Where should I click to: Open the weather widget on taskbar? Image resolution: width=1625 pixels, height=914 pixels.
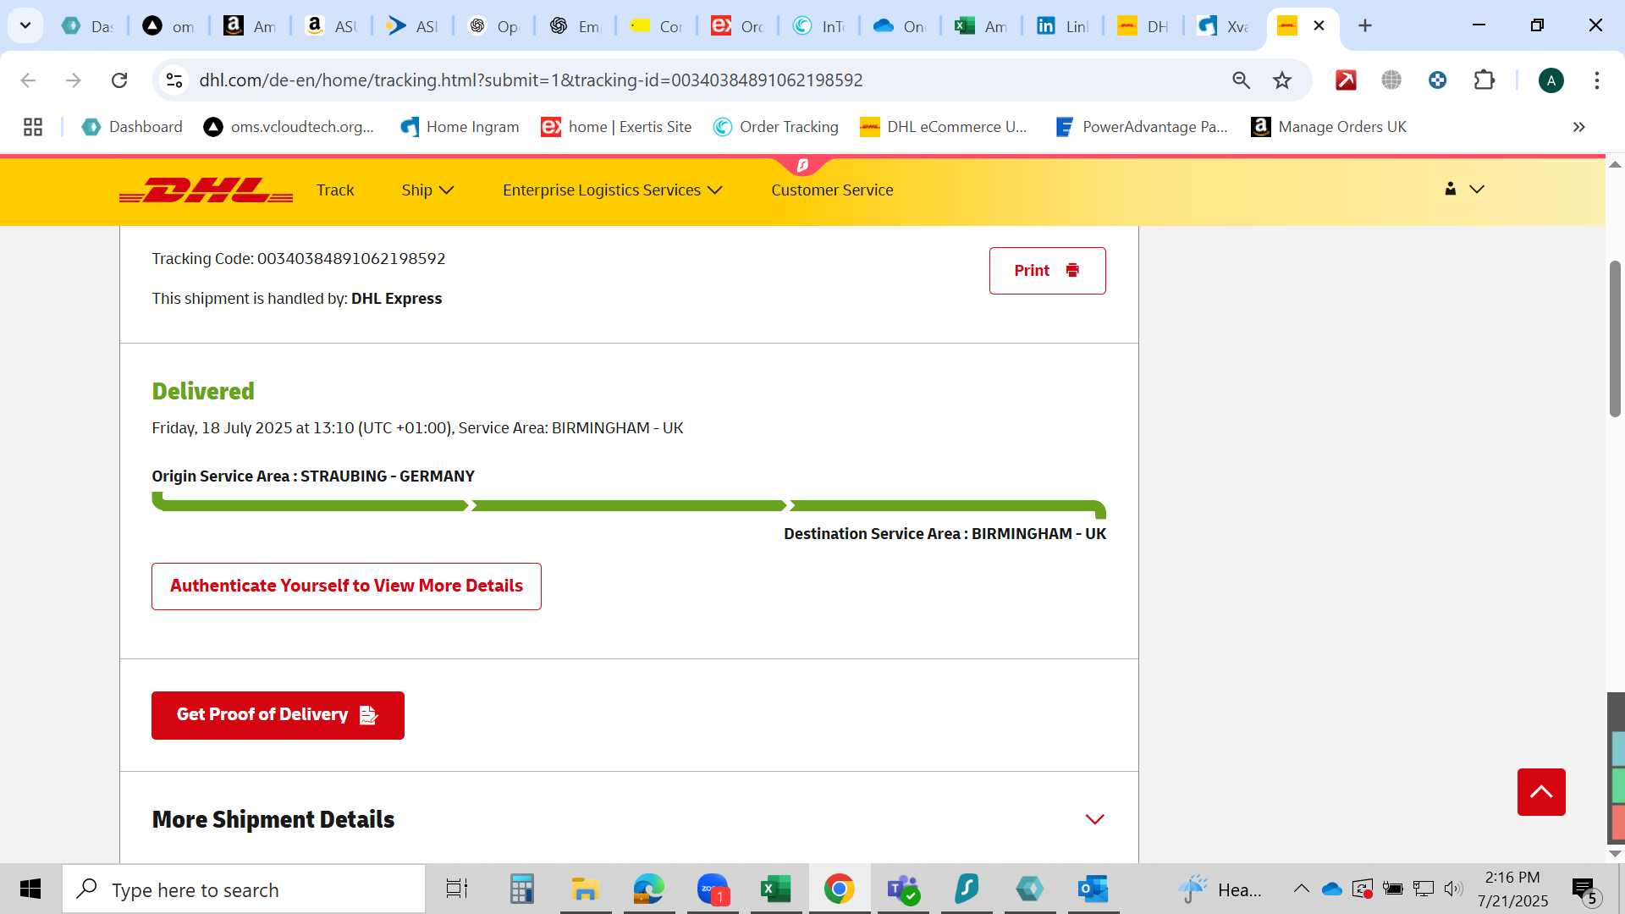click(1220, 889)
